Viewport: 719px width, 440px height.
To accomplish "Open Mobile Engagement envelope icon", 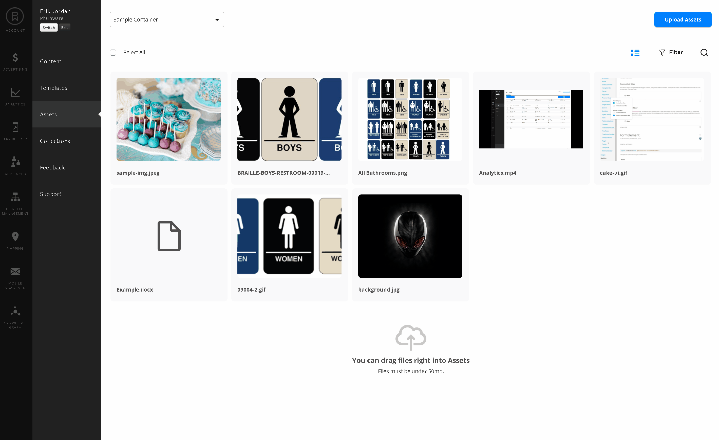I will [15, 272].
